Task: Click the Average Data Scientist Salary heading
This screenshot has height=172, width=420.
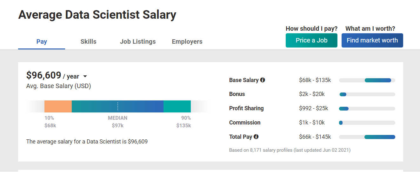Action: click(97, 15)
